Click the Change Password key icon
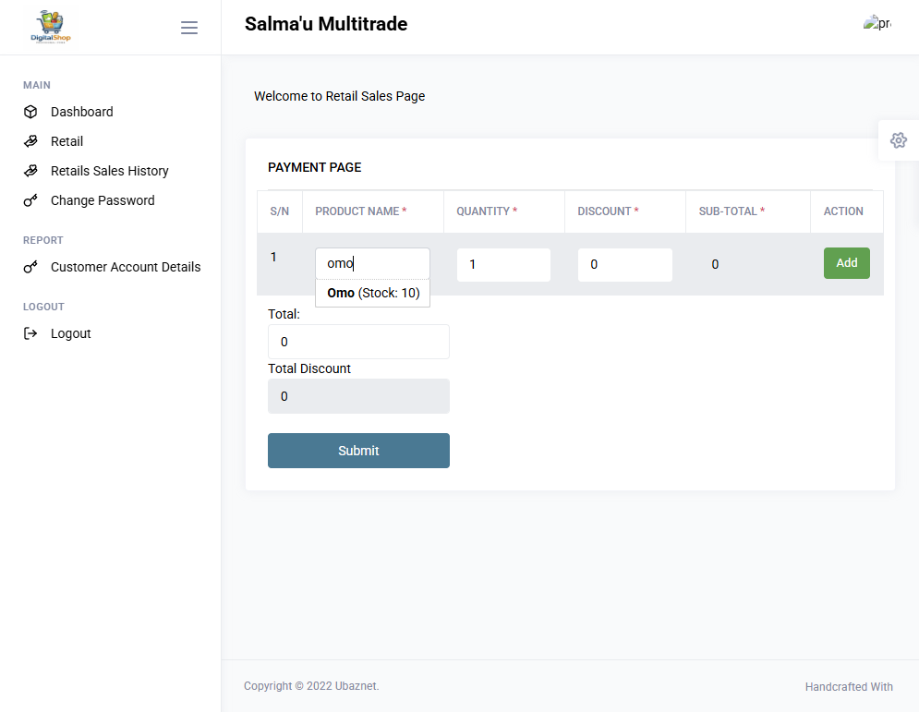The width and height of the screenshot is (919, 712). 30,200
